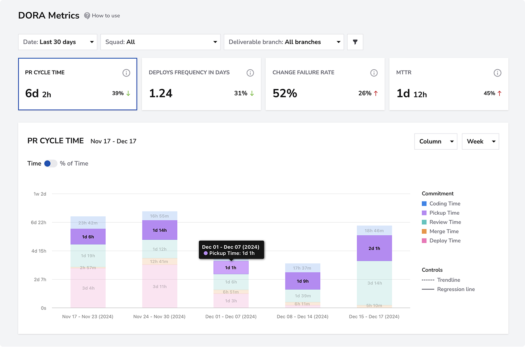Click the green down arrow beside 31%
This screenshot has height=347, width=525.
[252, 93]
